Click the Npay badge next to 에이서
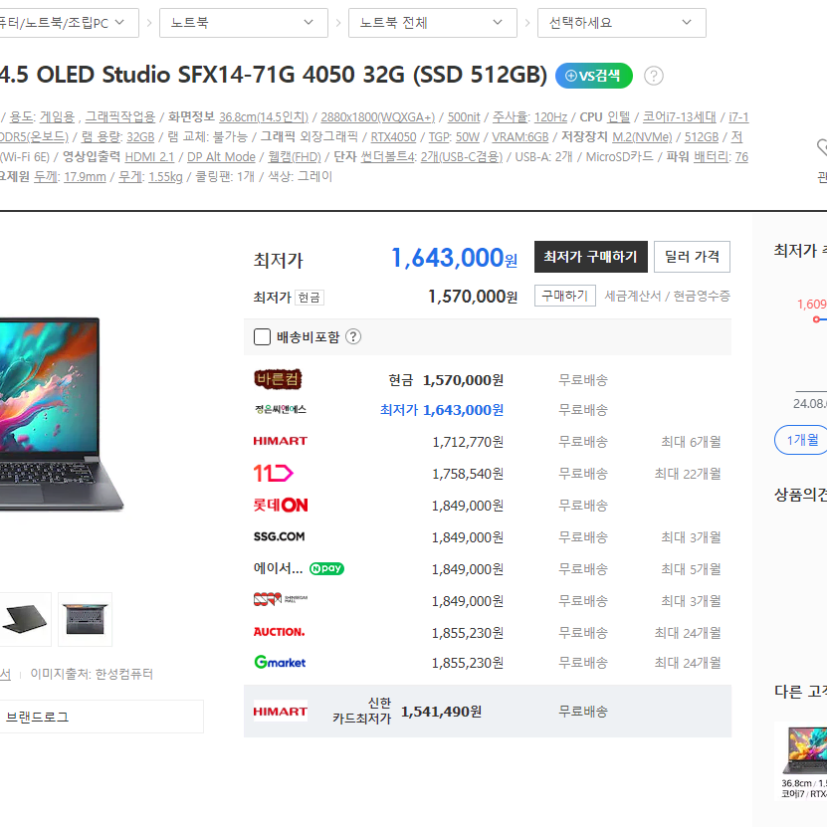827x827 pixels. 326,568
